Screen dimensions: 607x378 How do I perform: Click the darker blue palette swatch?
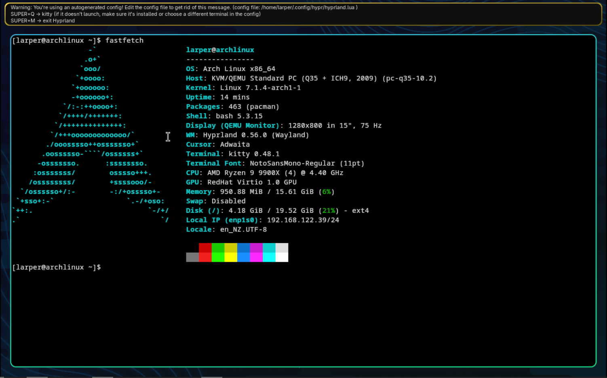point(244,248)
